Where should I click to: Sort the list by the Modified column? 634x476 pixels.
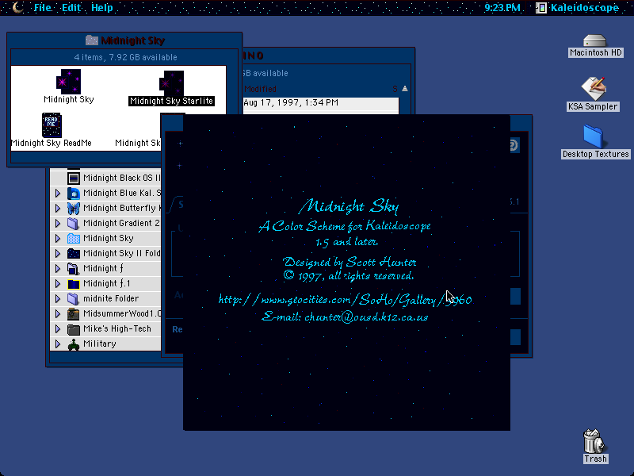[x=261, y=89]
